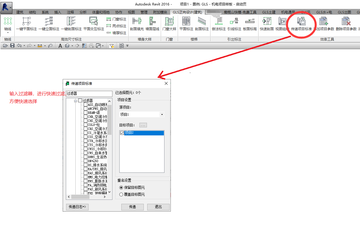Select the 一键平面标注 tool

[26, 24]
